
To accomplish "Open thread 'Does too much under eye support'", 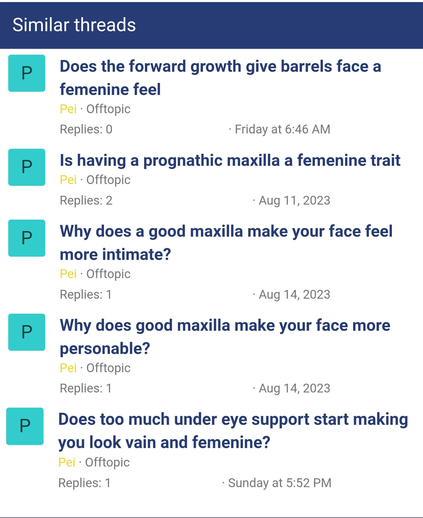I will point(233,431).
